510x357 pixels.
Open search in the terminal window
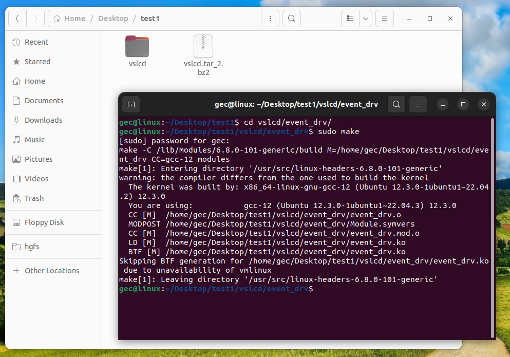click(396, 104)
